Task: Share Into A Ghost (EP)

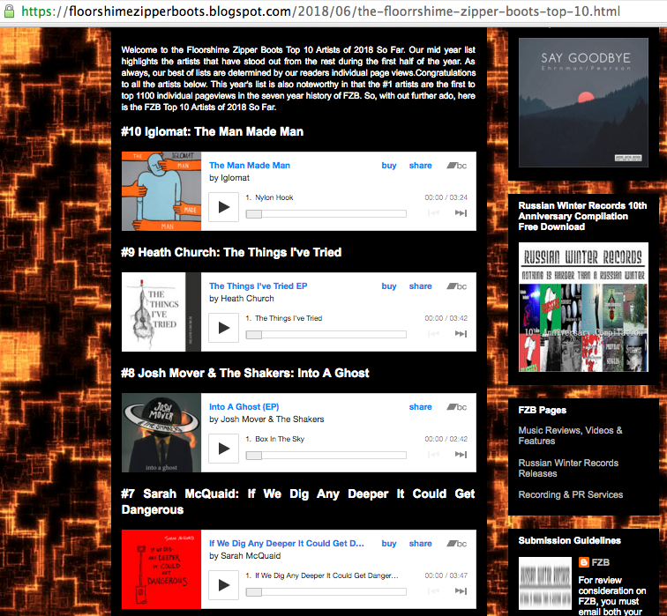Action: coord(420,407)
